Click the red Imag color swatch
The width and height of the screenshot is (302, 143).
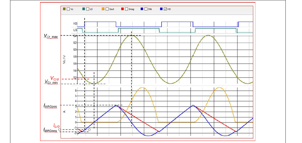(x=123, y=9)
